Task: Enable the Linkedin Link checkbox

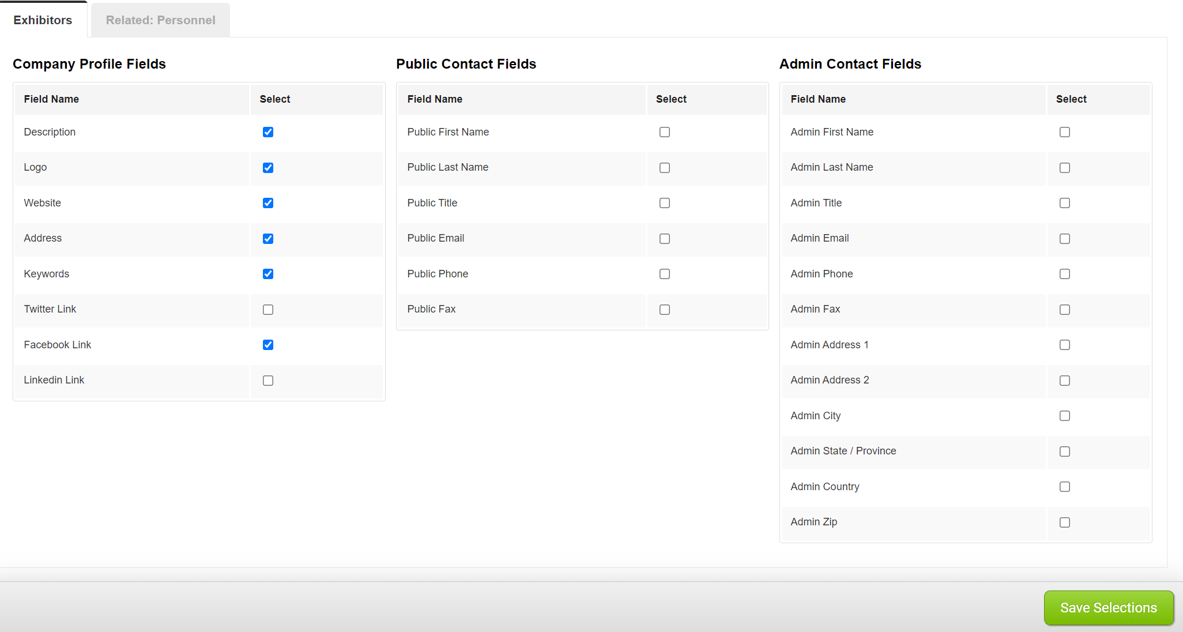Action: click(x=268, y=381)
